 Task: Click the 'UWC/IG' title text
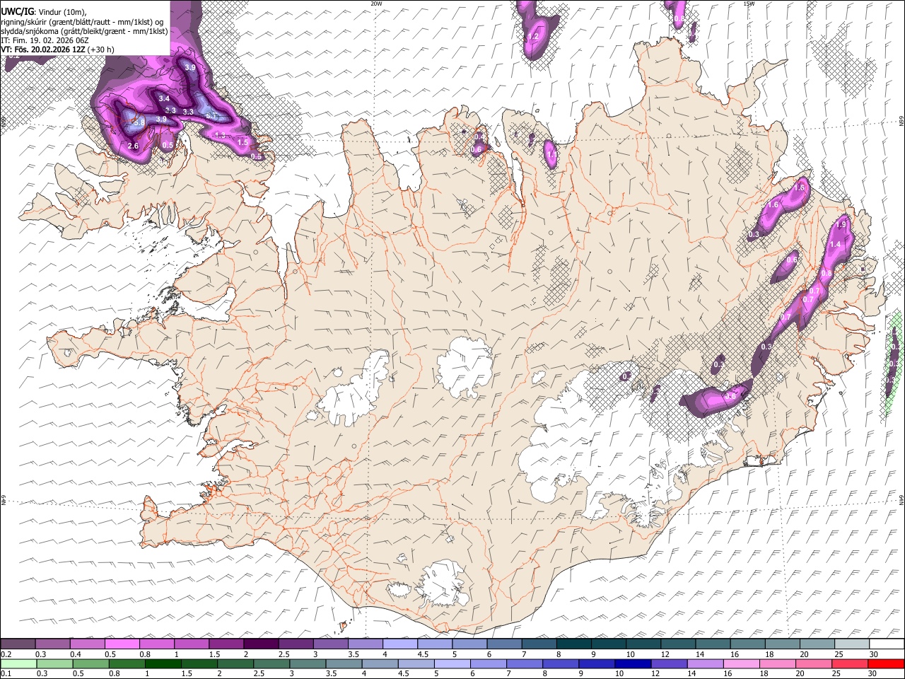tap(16, 12)
